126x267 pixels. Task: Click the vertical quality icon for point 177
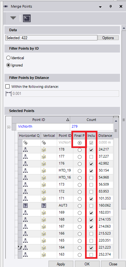pos(44,157)
